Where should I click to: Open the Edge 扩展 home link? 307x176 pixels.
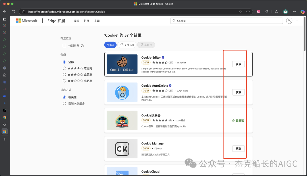56,21
